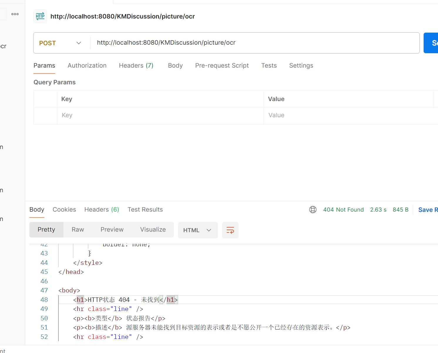Click line number 51 in response
This screenshot has width=438, height=353.
click(x=44, y=327)
